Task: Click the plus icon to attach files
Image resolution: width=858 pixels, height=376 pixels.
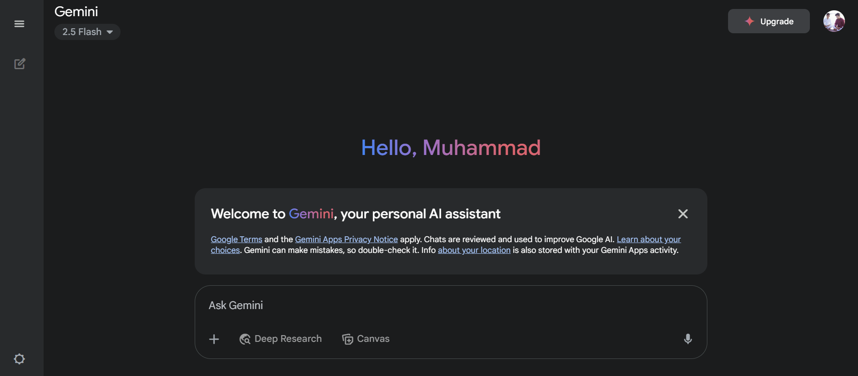Action: click(214, 339)
